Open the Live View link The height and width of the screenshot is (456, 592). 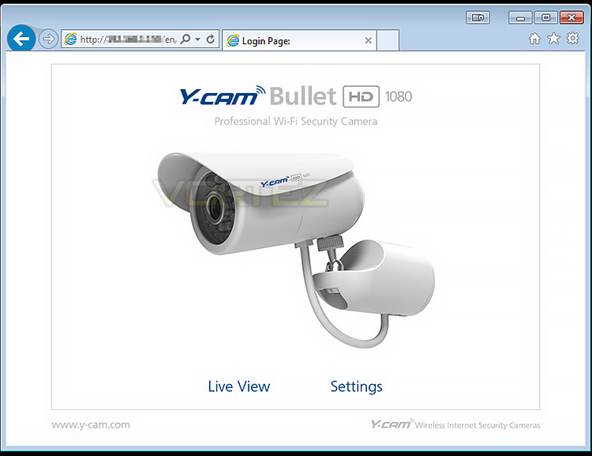pyautogui.click(x=239, y=386)
